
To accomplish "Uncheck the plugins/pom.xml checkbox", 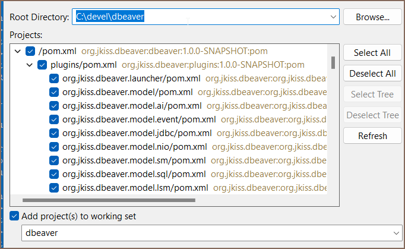I will point(42,65).
